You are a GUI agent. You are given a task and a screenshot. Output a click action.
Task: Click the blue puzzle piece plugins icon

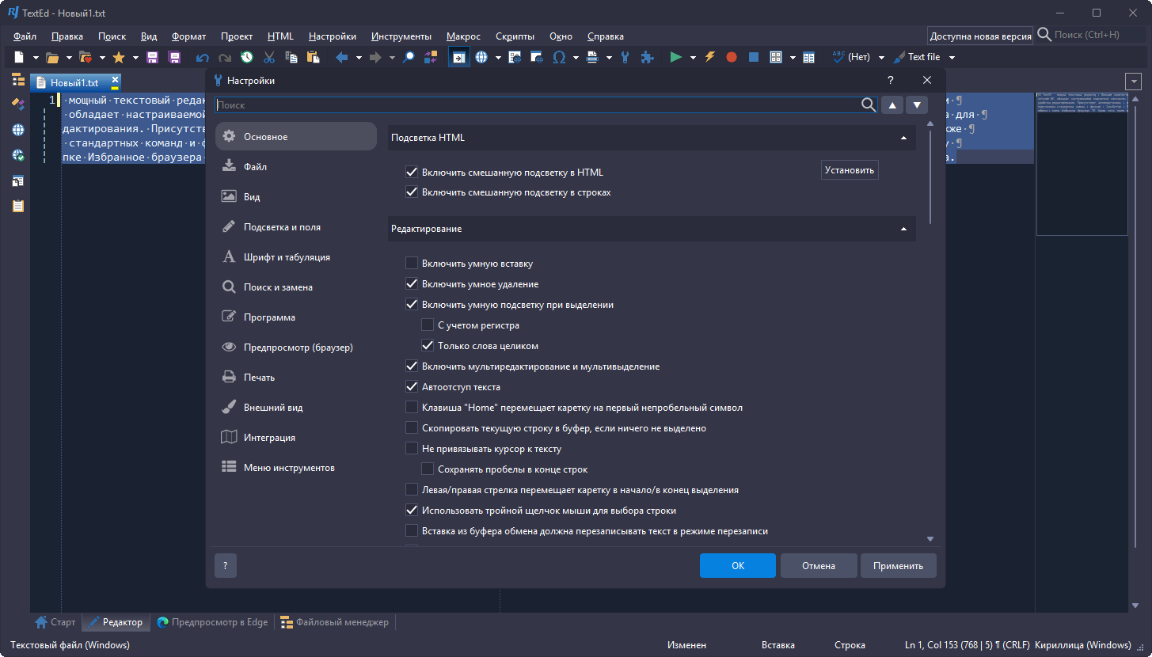(x=647, y=57)
